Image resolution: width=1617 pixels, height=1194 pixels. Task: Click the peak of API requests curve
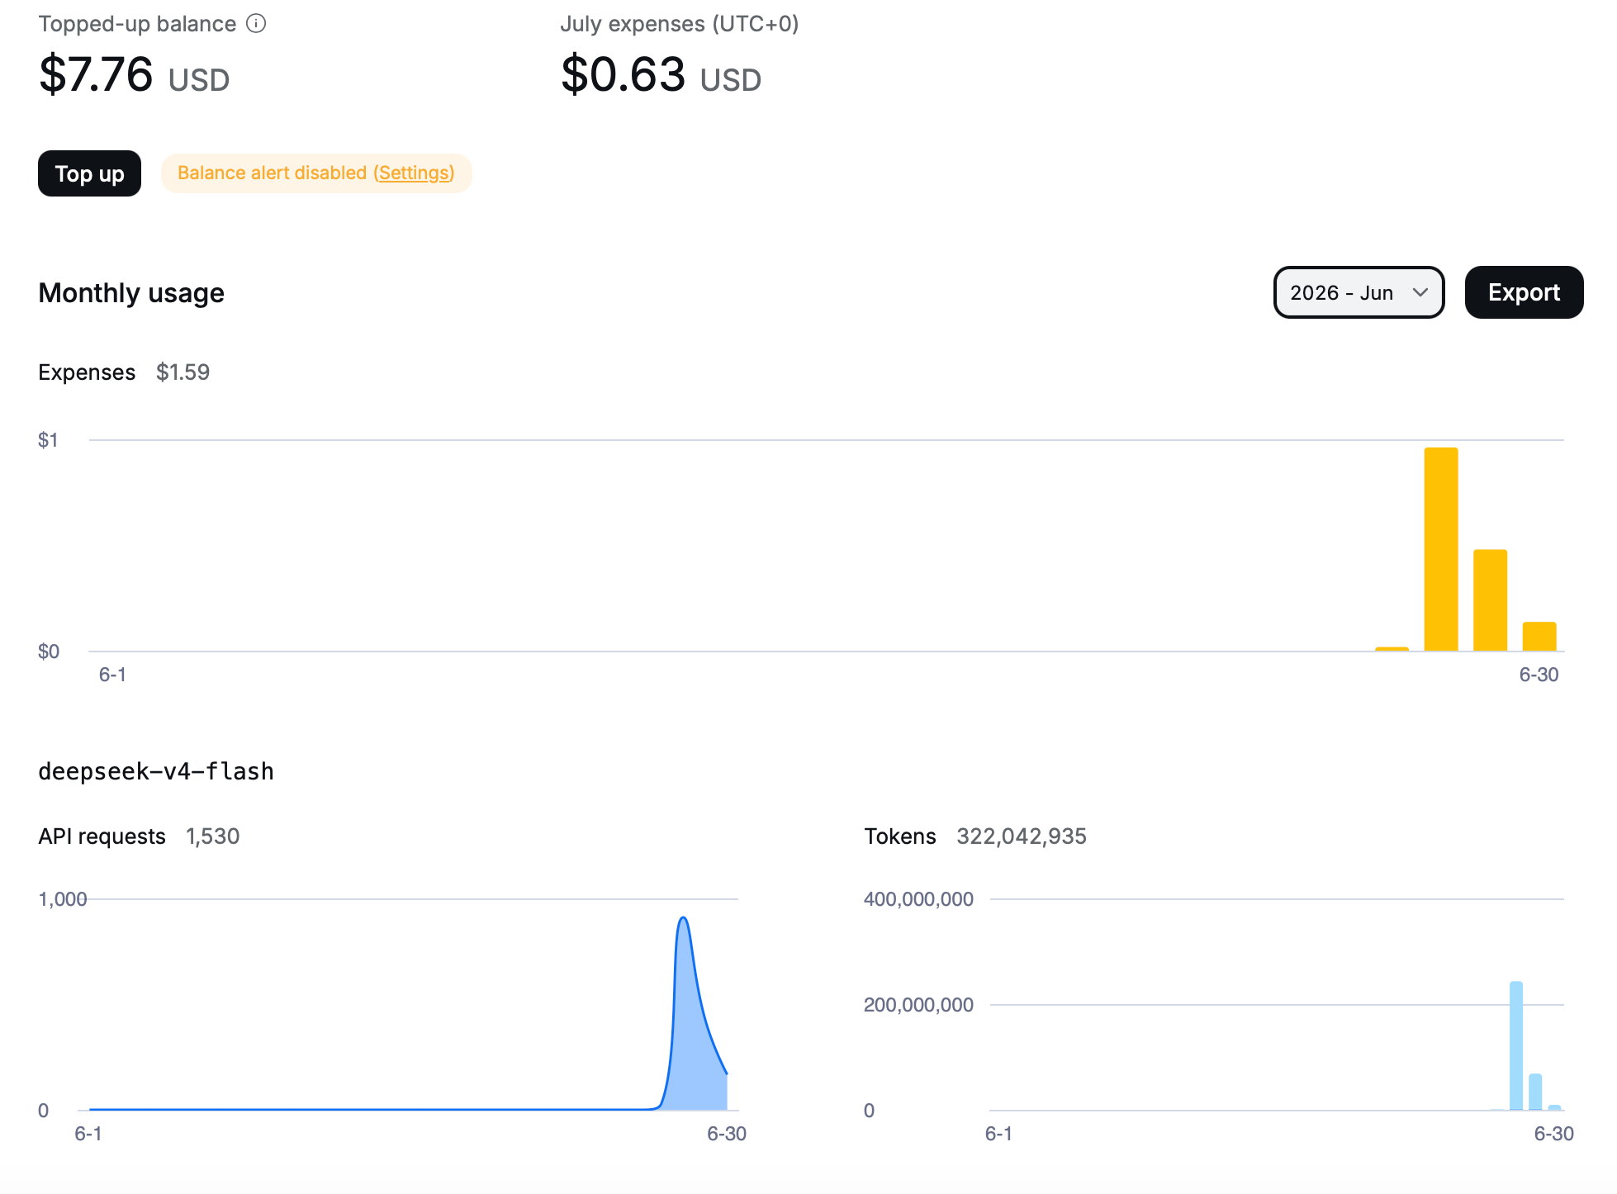point(683,918)
